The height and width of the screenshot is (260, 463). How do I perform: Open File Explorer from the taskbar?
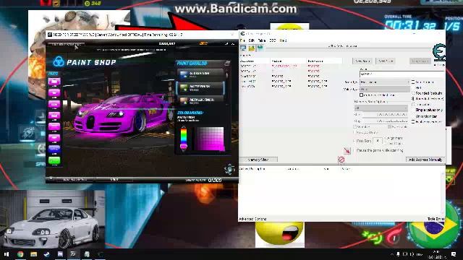(33, 254)
